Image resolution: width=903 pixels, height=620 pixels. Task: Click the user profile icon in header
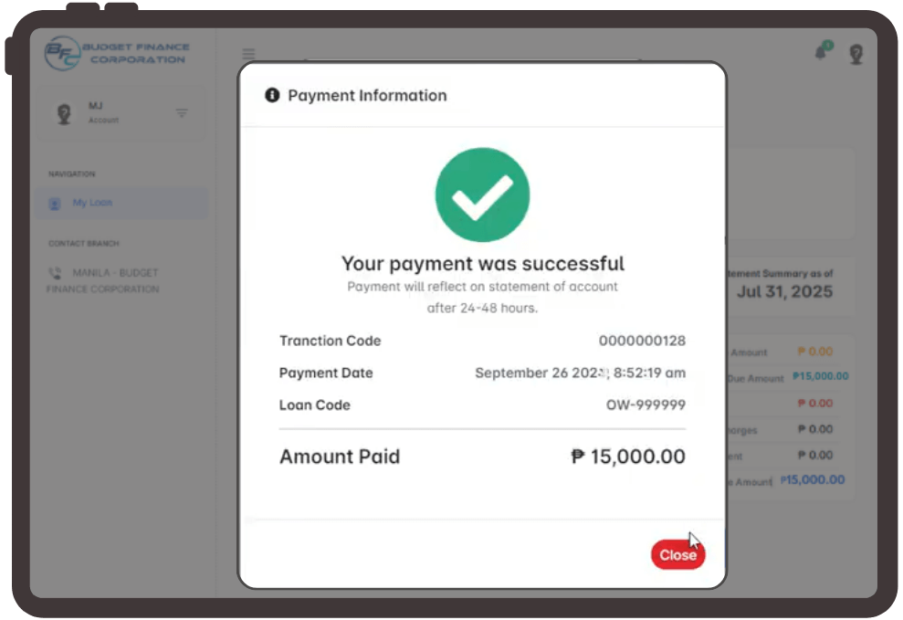856,55
